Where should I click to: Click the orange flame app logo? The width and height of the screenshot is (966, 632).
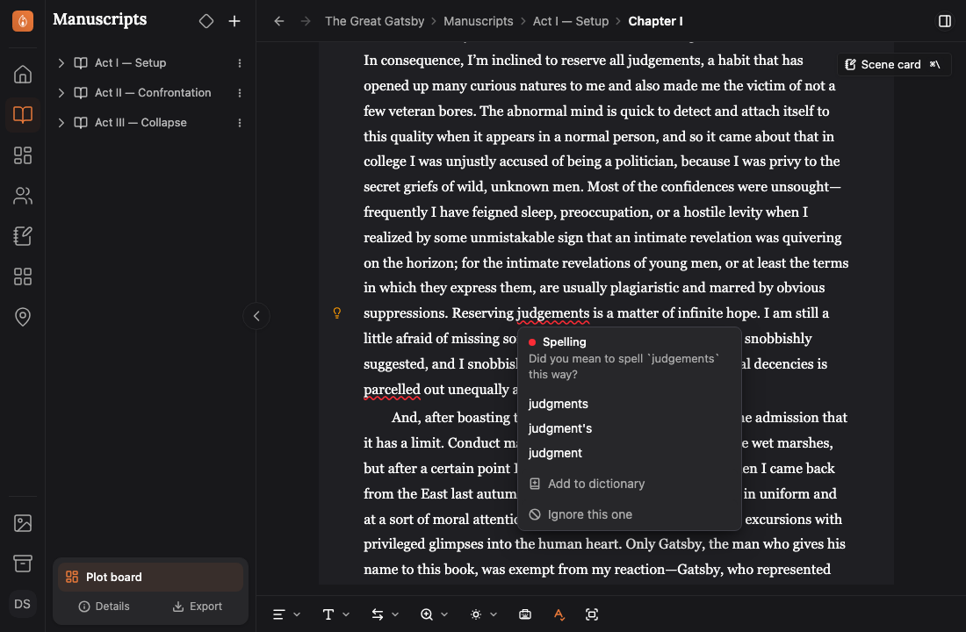(x=23, y=21)
